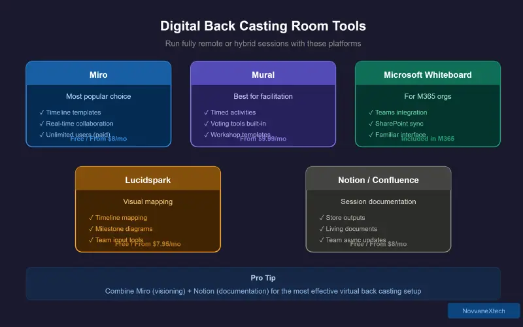This screenshot has width=523, height=327.
Task: Click 'Most popular choice' under Miro
Action: 99,96
